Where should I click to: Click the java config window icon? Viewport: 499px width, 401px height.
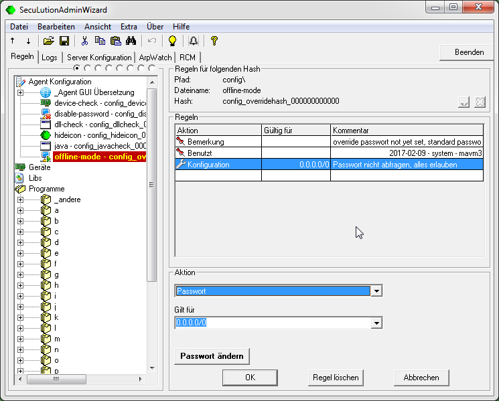[x=46, y=146]
